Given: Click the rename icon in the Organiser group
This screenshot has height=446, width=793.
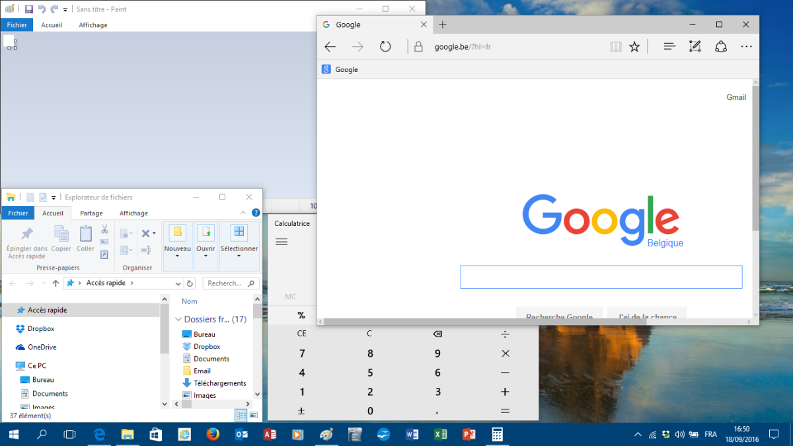Looking at the screenshot, I should [x=147, y=250].
